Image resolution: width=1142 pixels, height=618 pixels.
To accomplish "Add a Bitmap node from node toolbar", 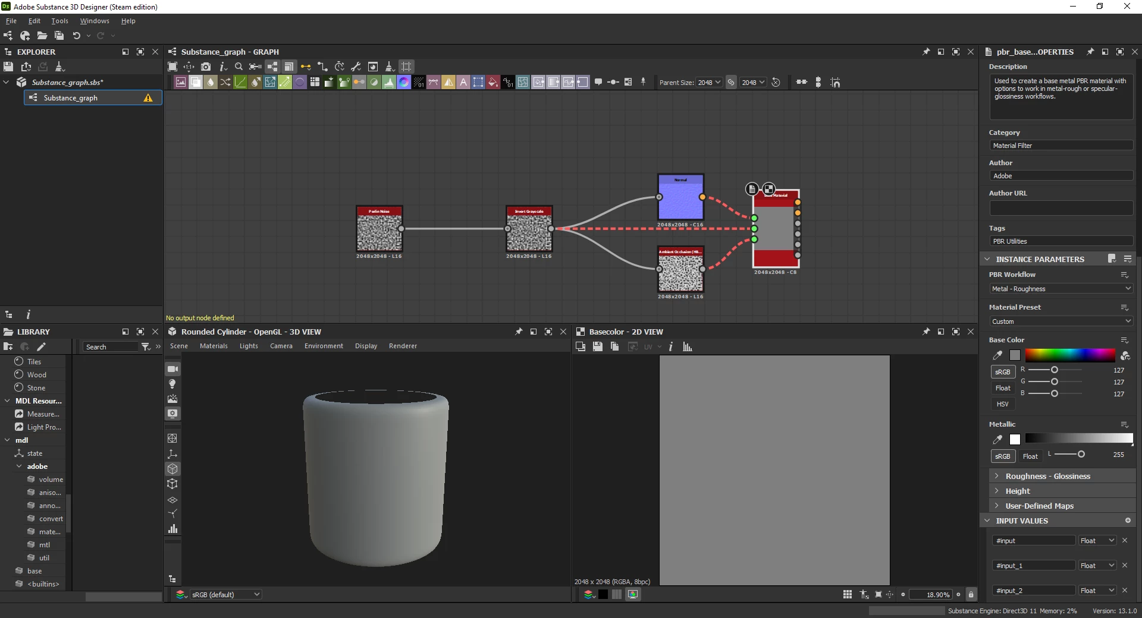I will point(181,82).
